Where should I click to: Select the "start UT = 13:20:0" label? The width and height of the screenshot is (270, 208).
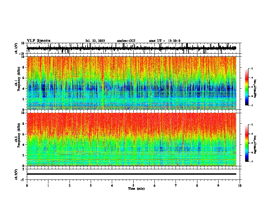(x=165, y=41)
